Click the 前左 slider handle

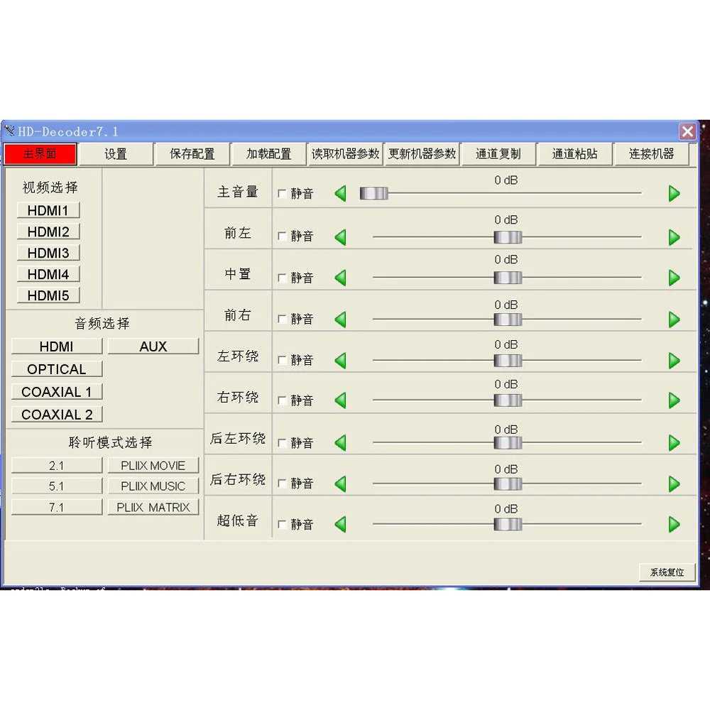tap(508, 237)
